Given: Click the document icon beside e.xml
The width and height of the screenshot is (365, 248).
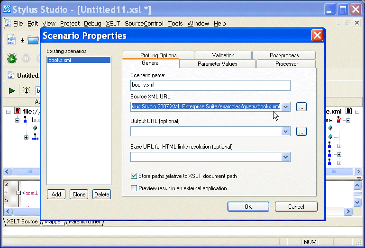Looking at the screenshot, I should pyautogui.click(x=349, y=111).
